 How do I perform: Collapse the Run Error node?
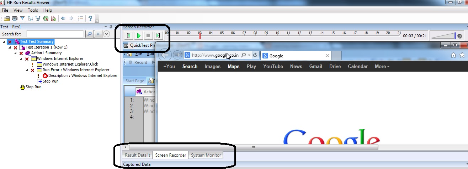tap(27, 70)
